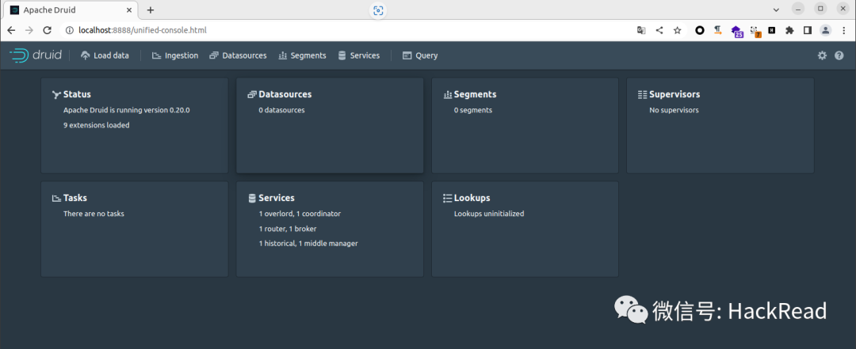The image size is (856, 349).
Task: Click the extension icon with badge 25
Action: coord(737,31)
